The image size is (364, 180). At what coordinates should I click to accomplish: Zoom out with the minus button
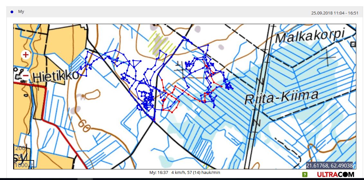pyautogui.click(x=26, y=76)
